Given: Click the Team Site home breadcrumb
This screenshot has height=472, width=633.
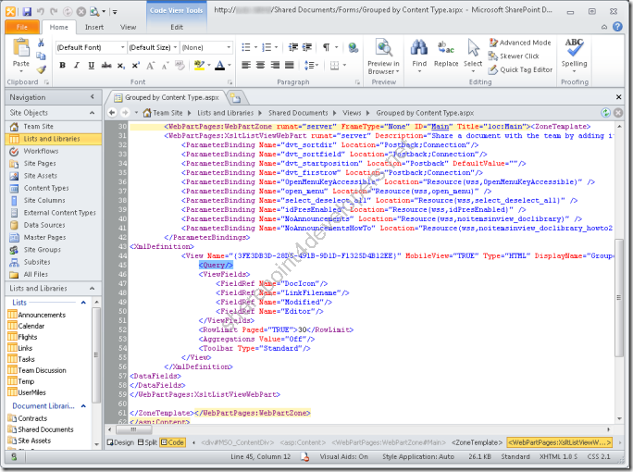Looking at the screenshot, I should [x=163, y=113].
